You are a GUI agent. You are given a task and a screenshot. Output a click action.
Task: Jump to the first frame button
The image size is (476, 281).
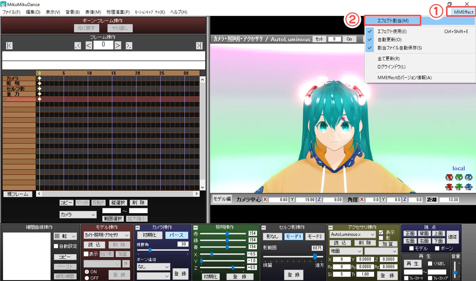(x=10, y=46)
